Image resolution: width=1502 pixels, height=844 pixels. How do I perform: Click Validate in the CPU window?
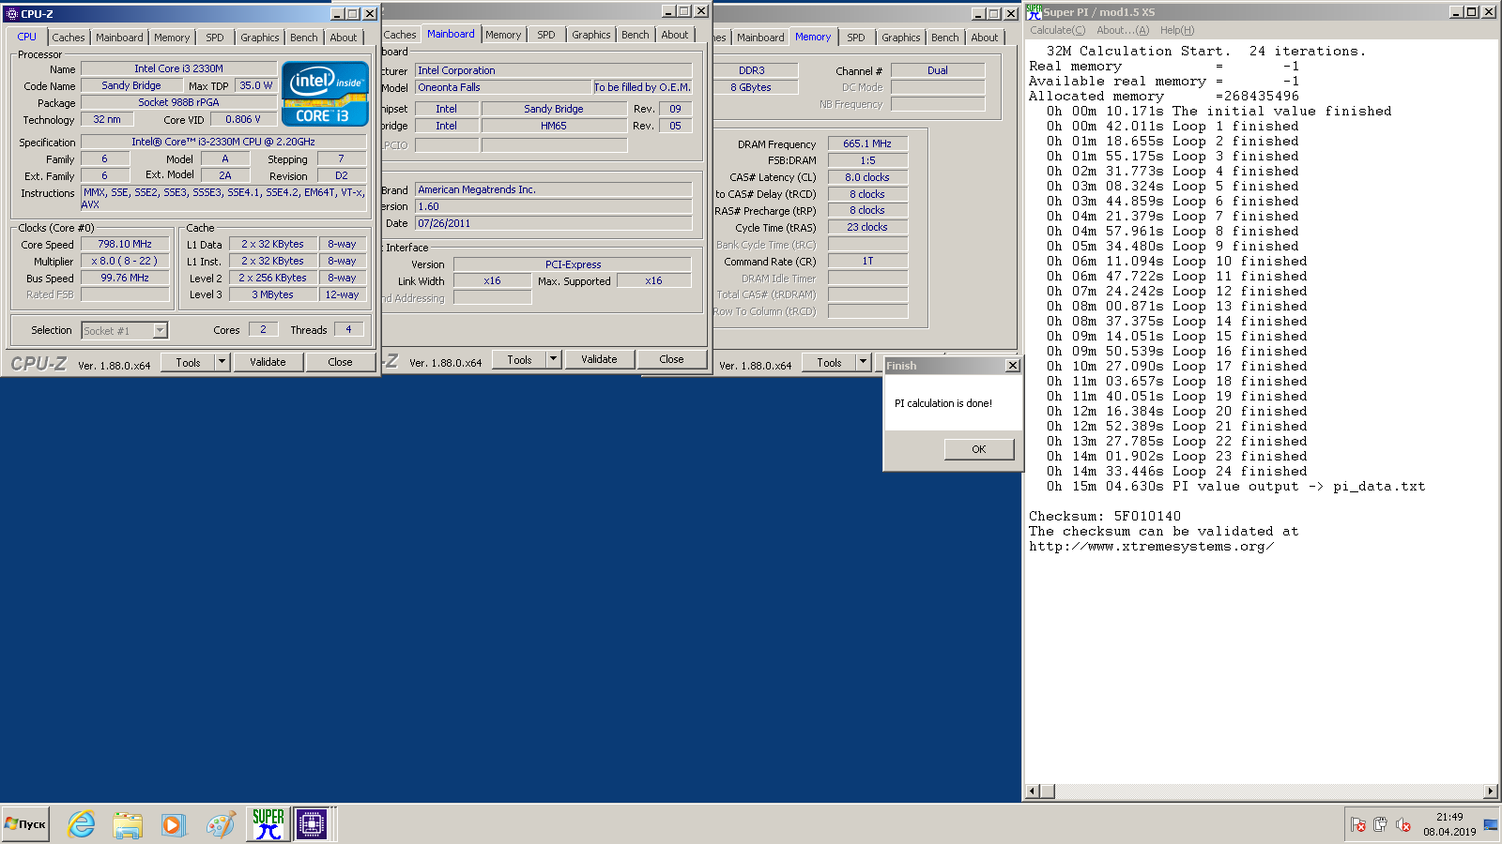tap(268, 362)
